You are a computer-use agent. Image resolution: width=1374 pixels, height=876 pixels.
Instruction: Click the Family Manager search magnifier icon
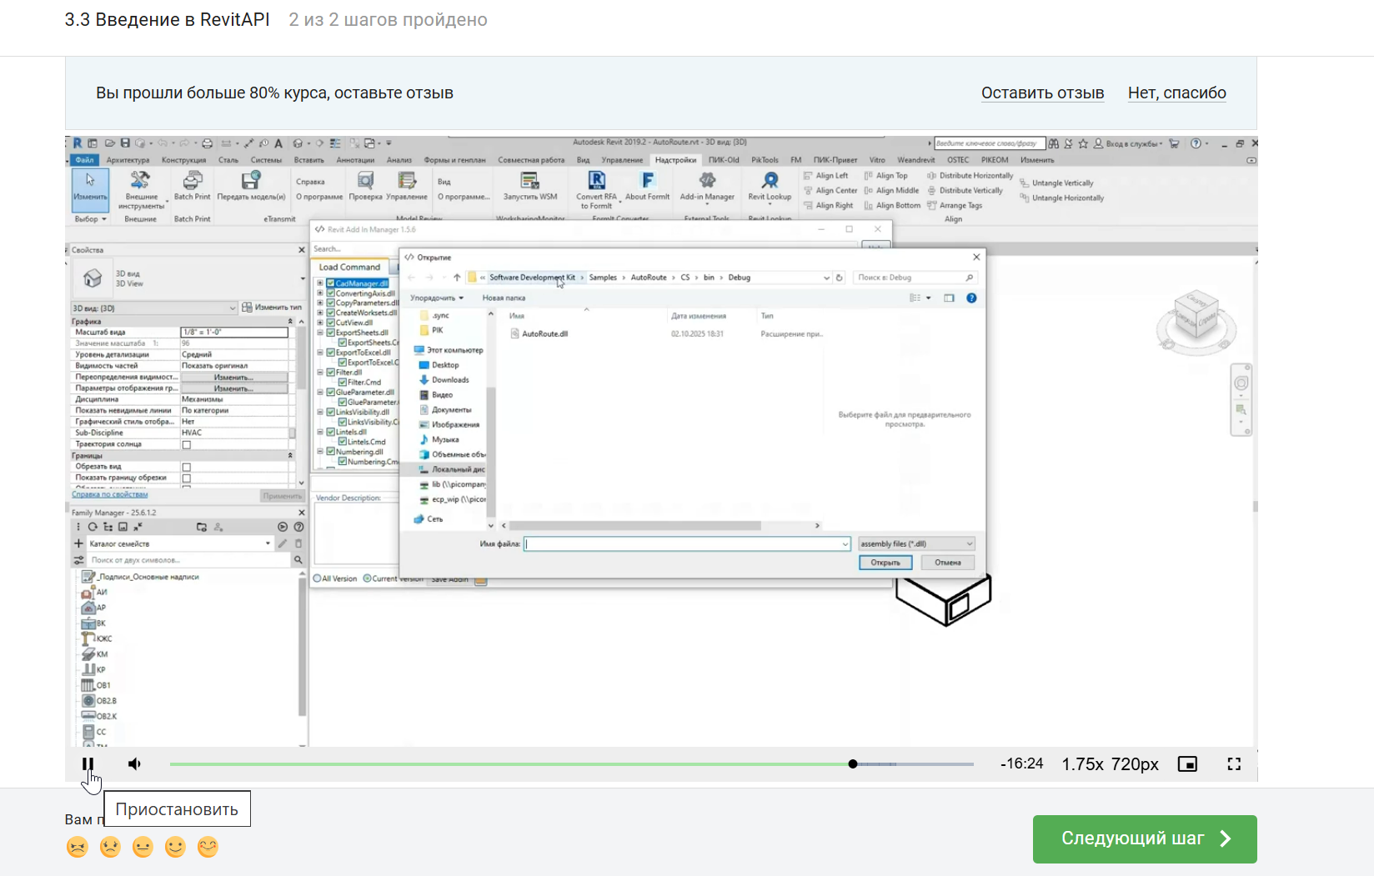pos(298,560)
